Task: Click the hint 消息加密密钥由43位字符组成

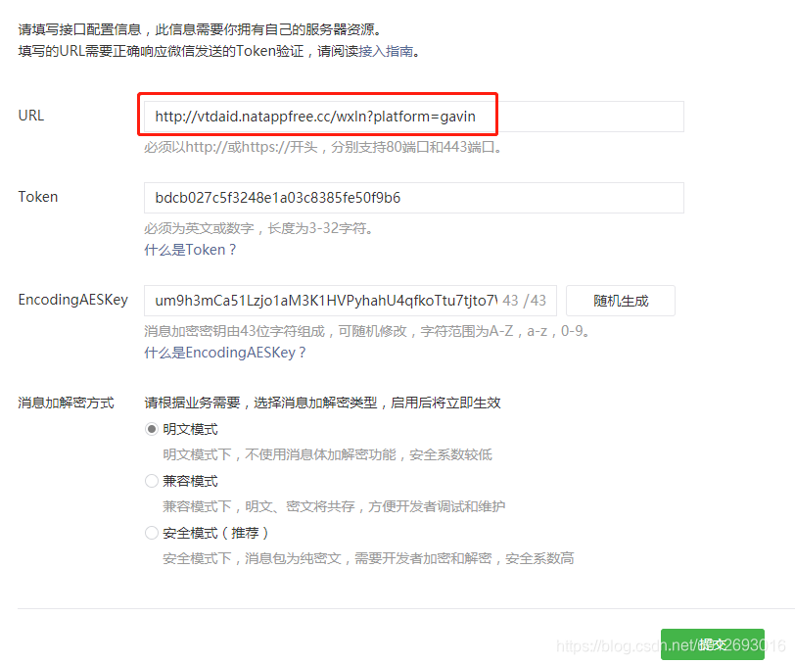Action: click(234, 331)
